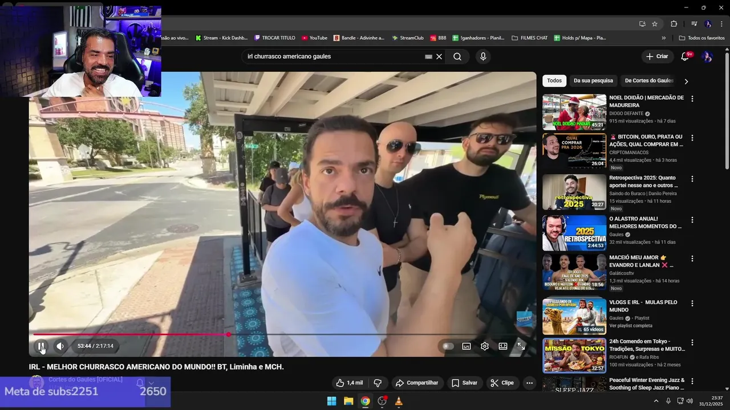Open the Criar create menu

click(657, 56)
